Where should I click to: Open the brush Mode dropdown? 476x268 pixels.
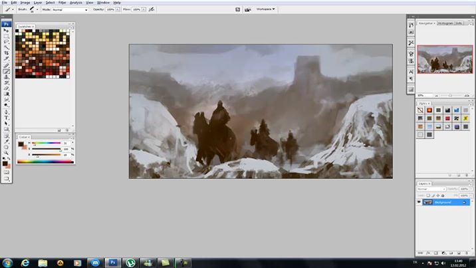click(70, 10)
